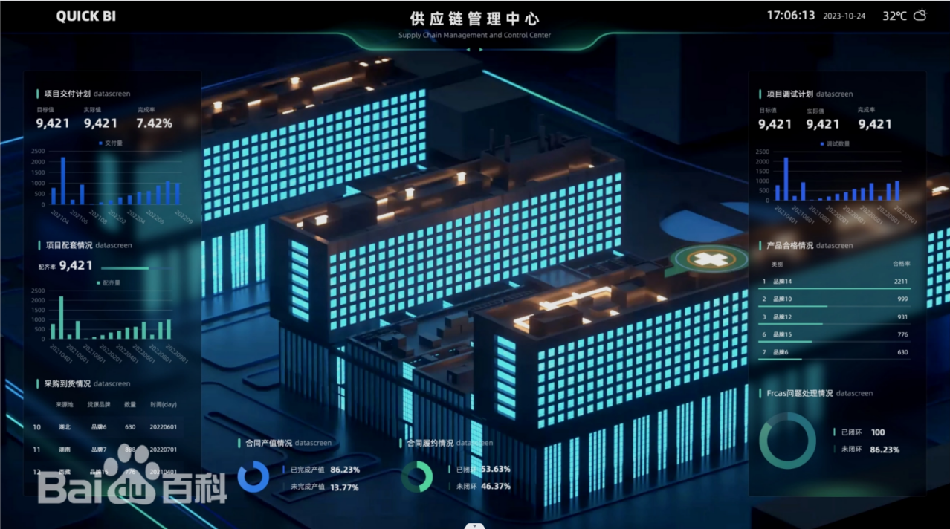Click the 20220601 date cell
Viewport: 950px width, 529px height.
click(164, 426)
